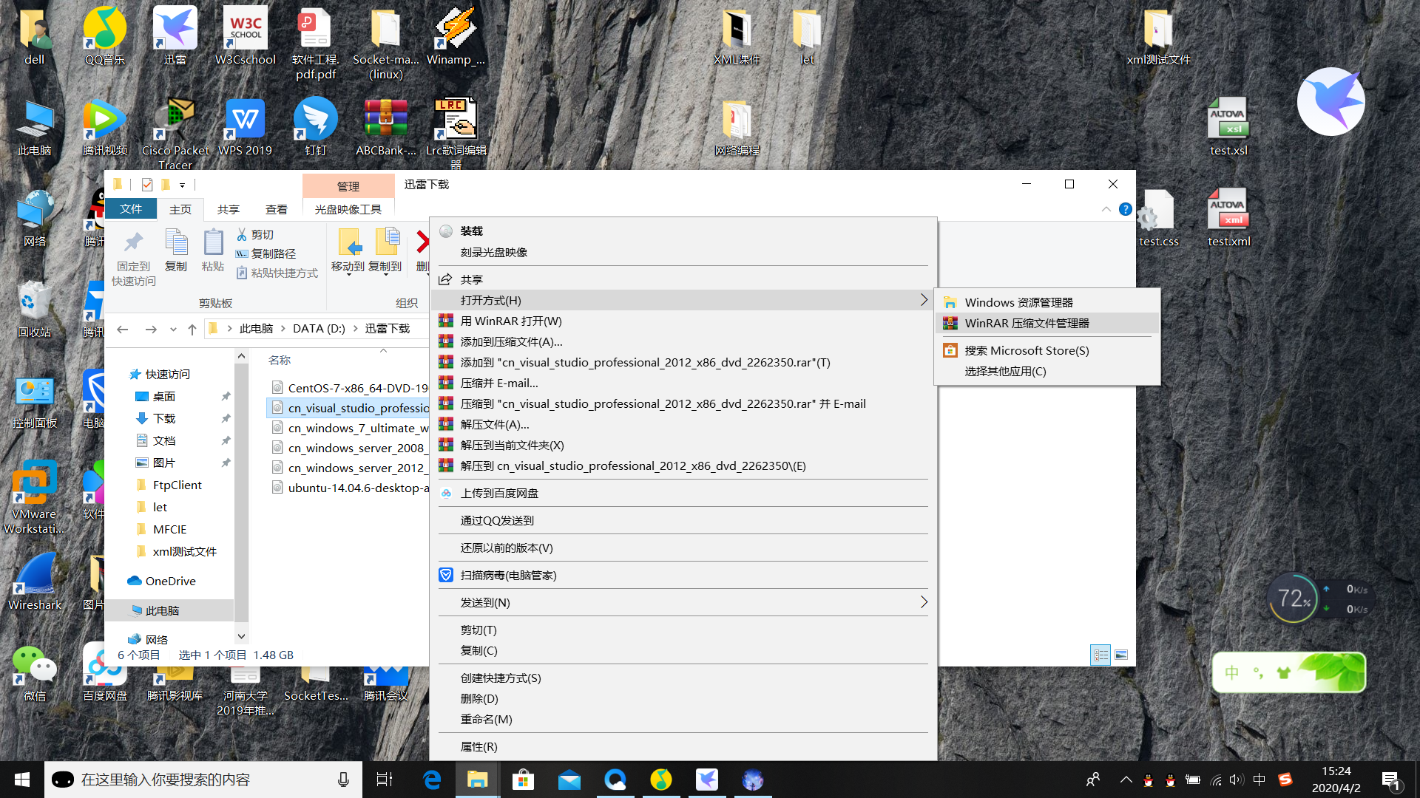Open recent locations dropdown arrow
Viewport: 1420px width, 798px height.
click(173, 329)
